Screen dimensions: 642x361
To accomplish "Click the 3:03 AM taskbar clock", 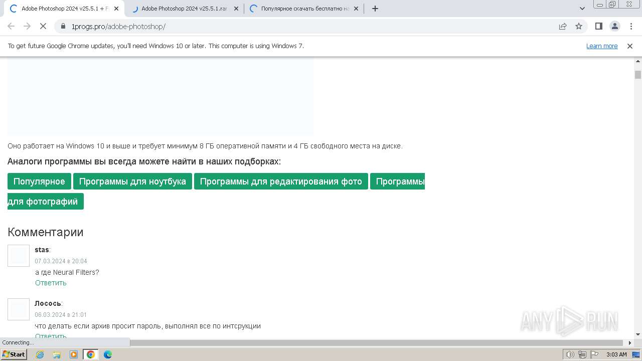I will [616, 354].
